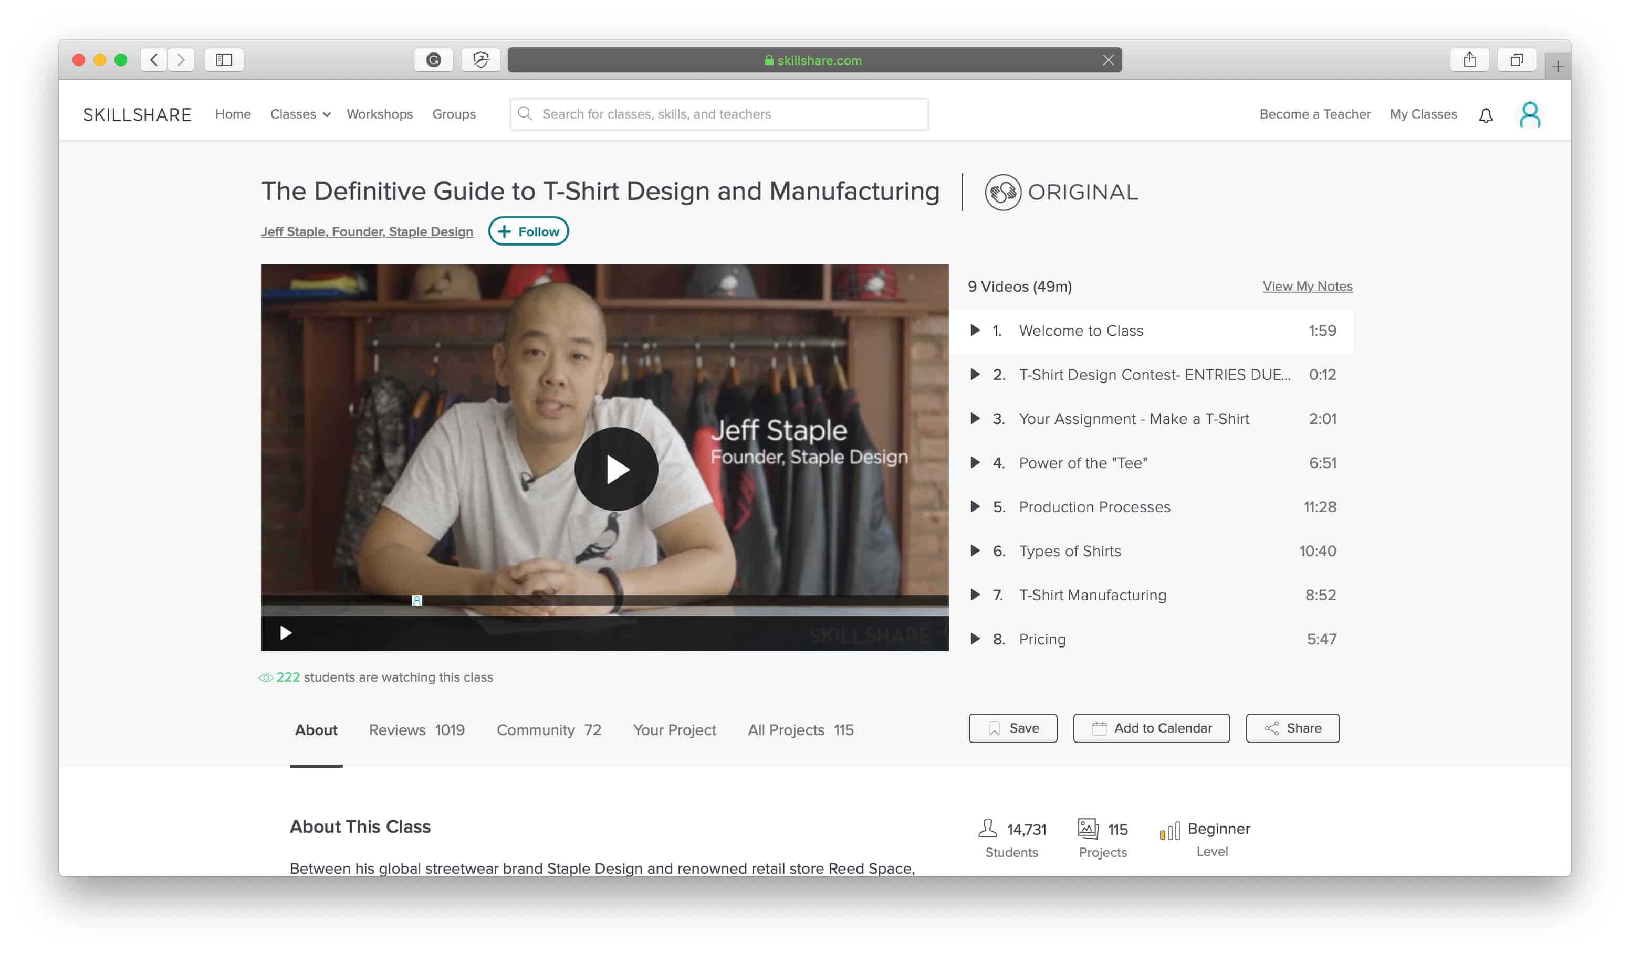Open Groups in the navigation
This screenshot has width=1630, height=954.
[454, 114]
